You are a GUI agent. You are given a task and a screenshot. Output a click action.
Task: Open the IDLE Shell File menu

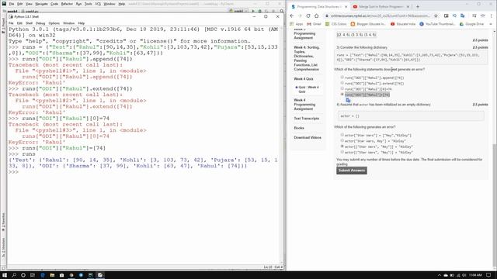pos(11,23)
